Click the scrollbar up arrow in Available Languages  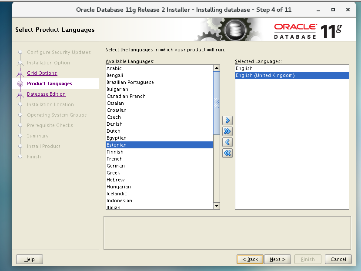[217, 68]
